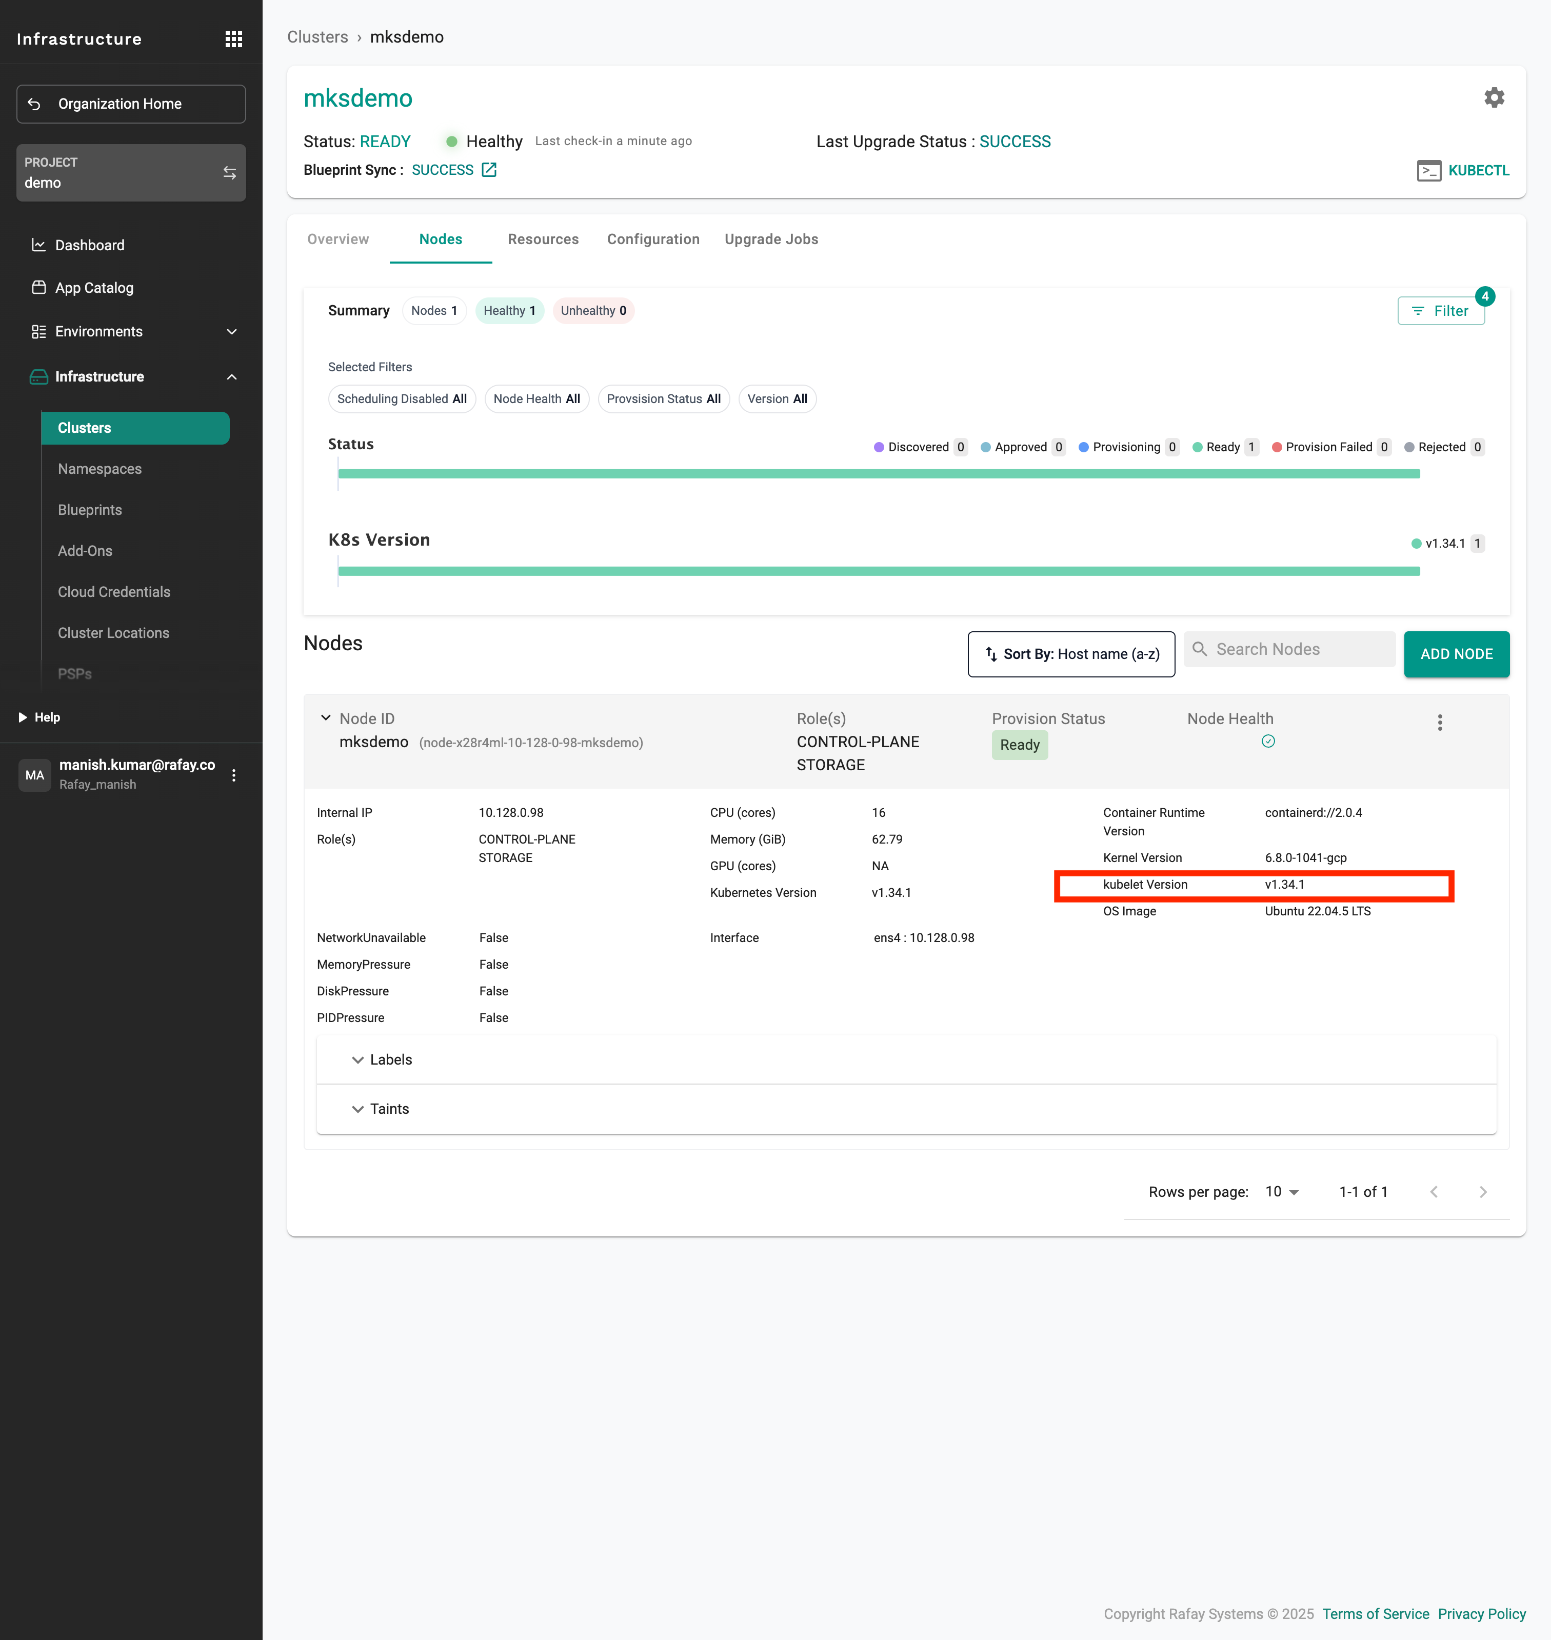The height and width of the screenshot is (1641, 1551).
Task: Open Blueprint Sync external link icon
Action: (x=489, y=169)
